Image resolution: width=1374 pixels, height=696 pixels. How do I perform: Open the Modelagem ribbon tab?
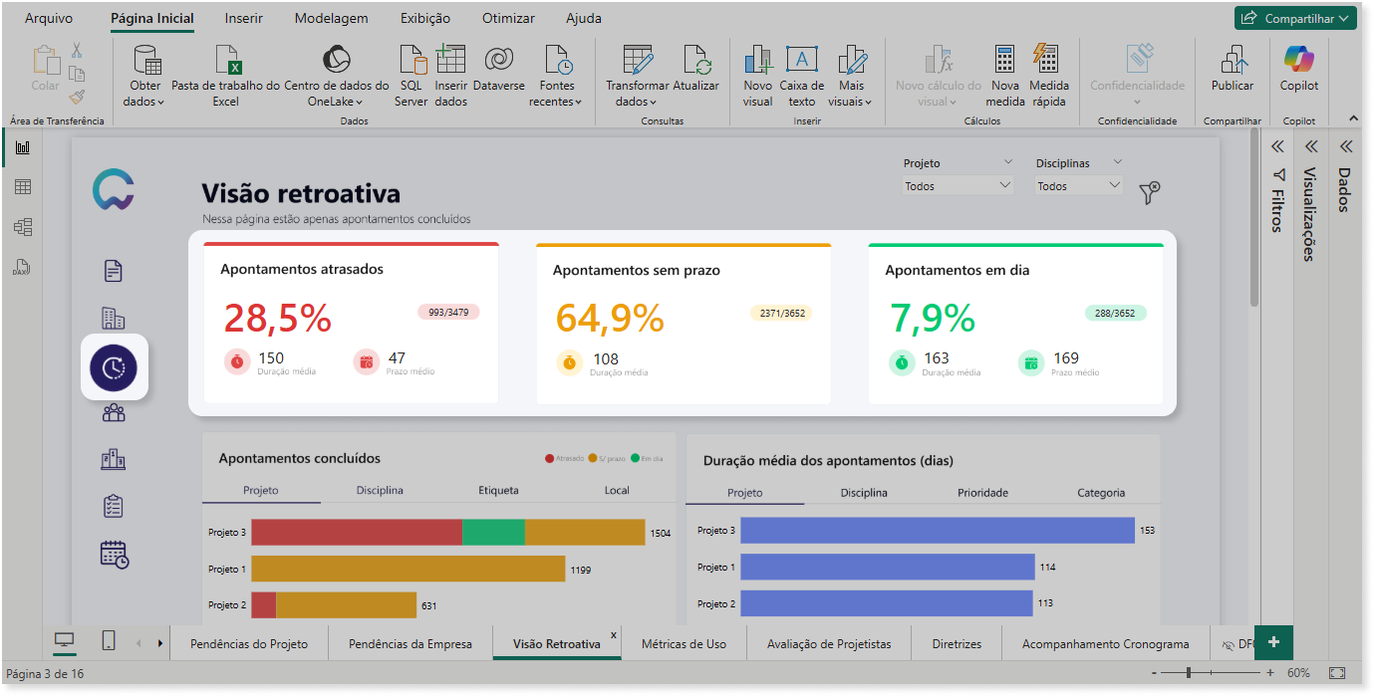(332, 18)
